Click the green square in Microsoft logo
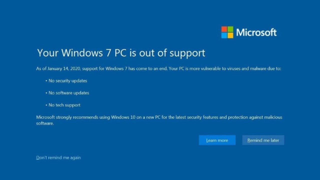The image size is (320, 180). (x=230, y=29)
